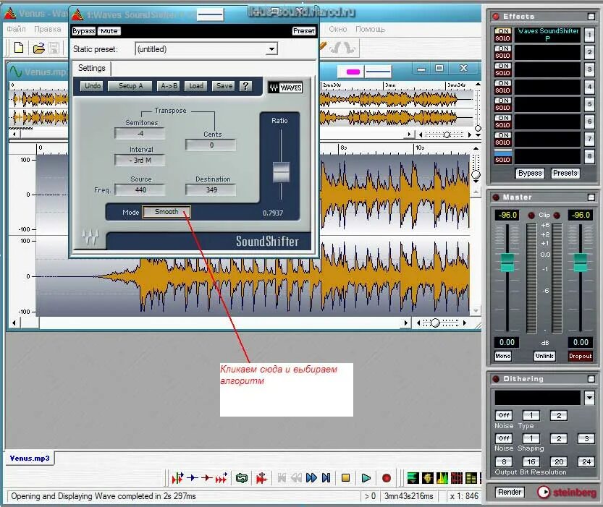
Task: Click effect slot number 5 button
Action: click(x=589, y=104)
